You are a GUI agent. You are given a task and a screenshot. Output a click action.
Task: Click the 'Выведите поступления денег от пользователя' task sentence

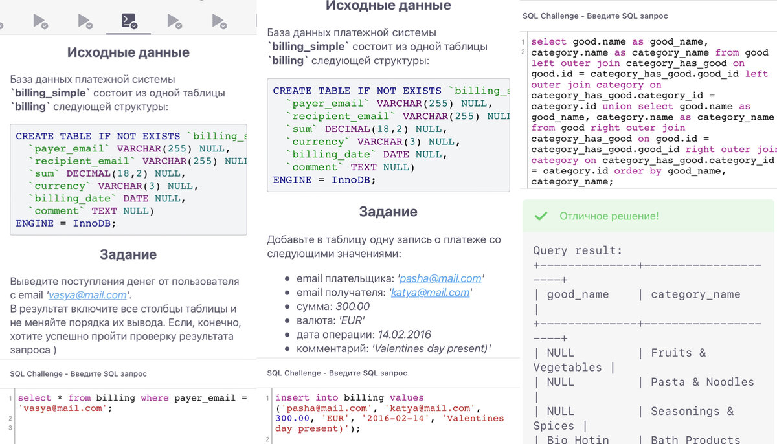click(124, 282)
